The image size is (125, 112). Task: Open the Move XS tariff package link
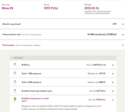coord(8,8)
